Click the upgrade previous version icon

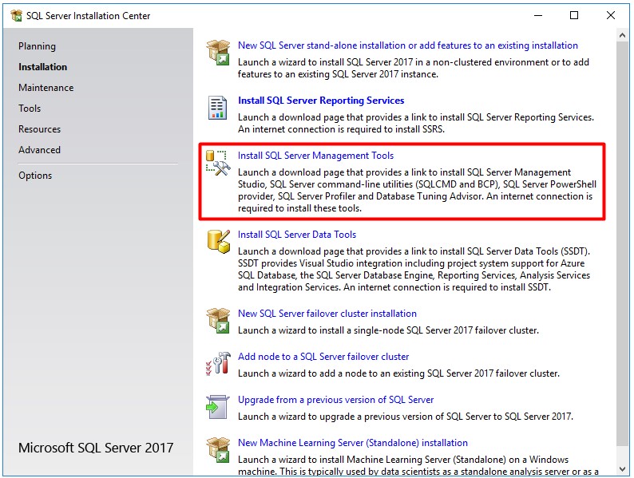click(218, 406)
